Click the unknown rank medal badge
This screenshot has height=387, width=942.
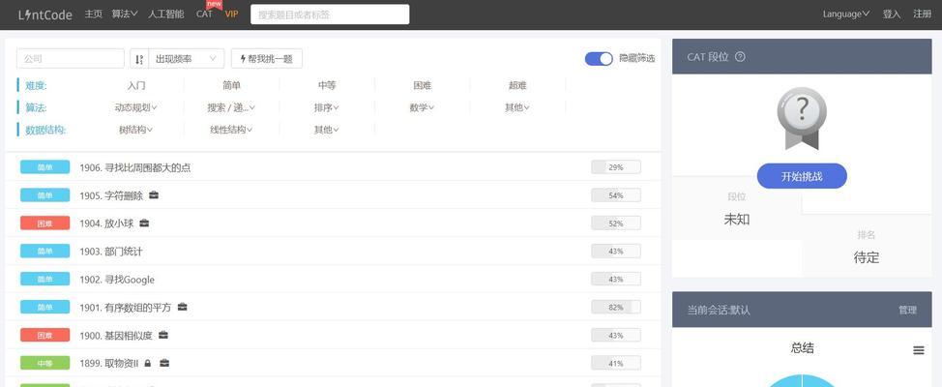(x=802, y=118)
